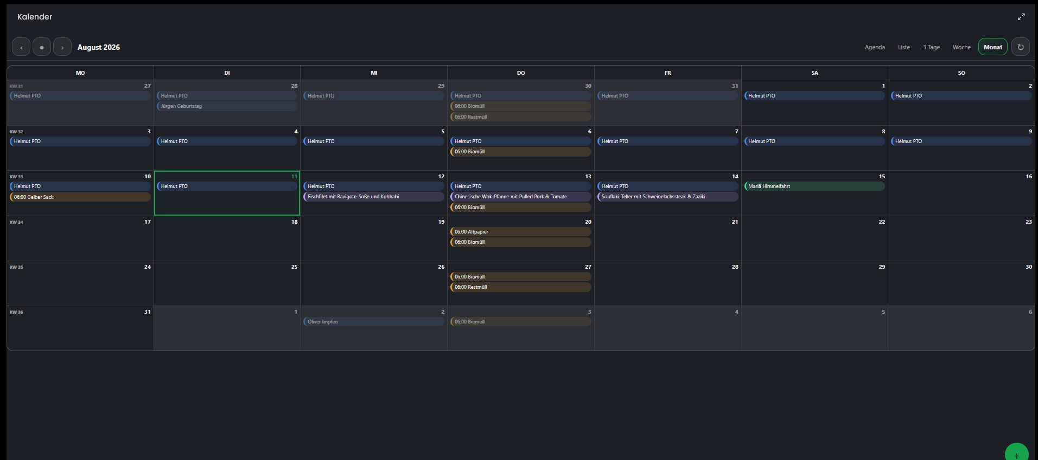1038x460 pixels.
Task: Select the Monat view
Action: (x=993, y=47)
